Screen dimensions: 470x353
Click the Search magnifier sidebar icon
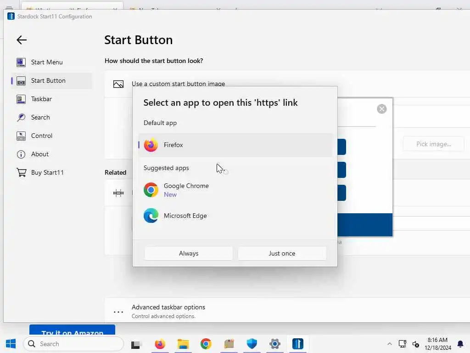pos(21,117)
